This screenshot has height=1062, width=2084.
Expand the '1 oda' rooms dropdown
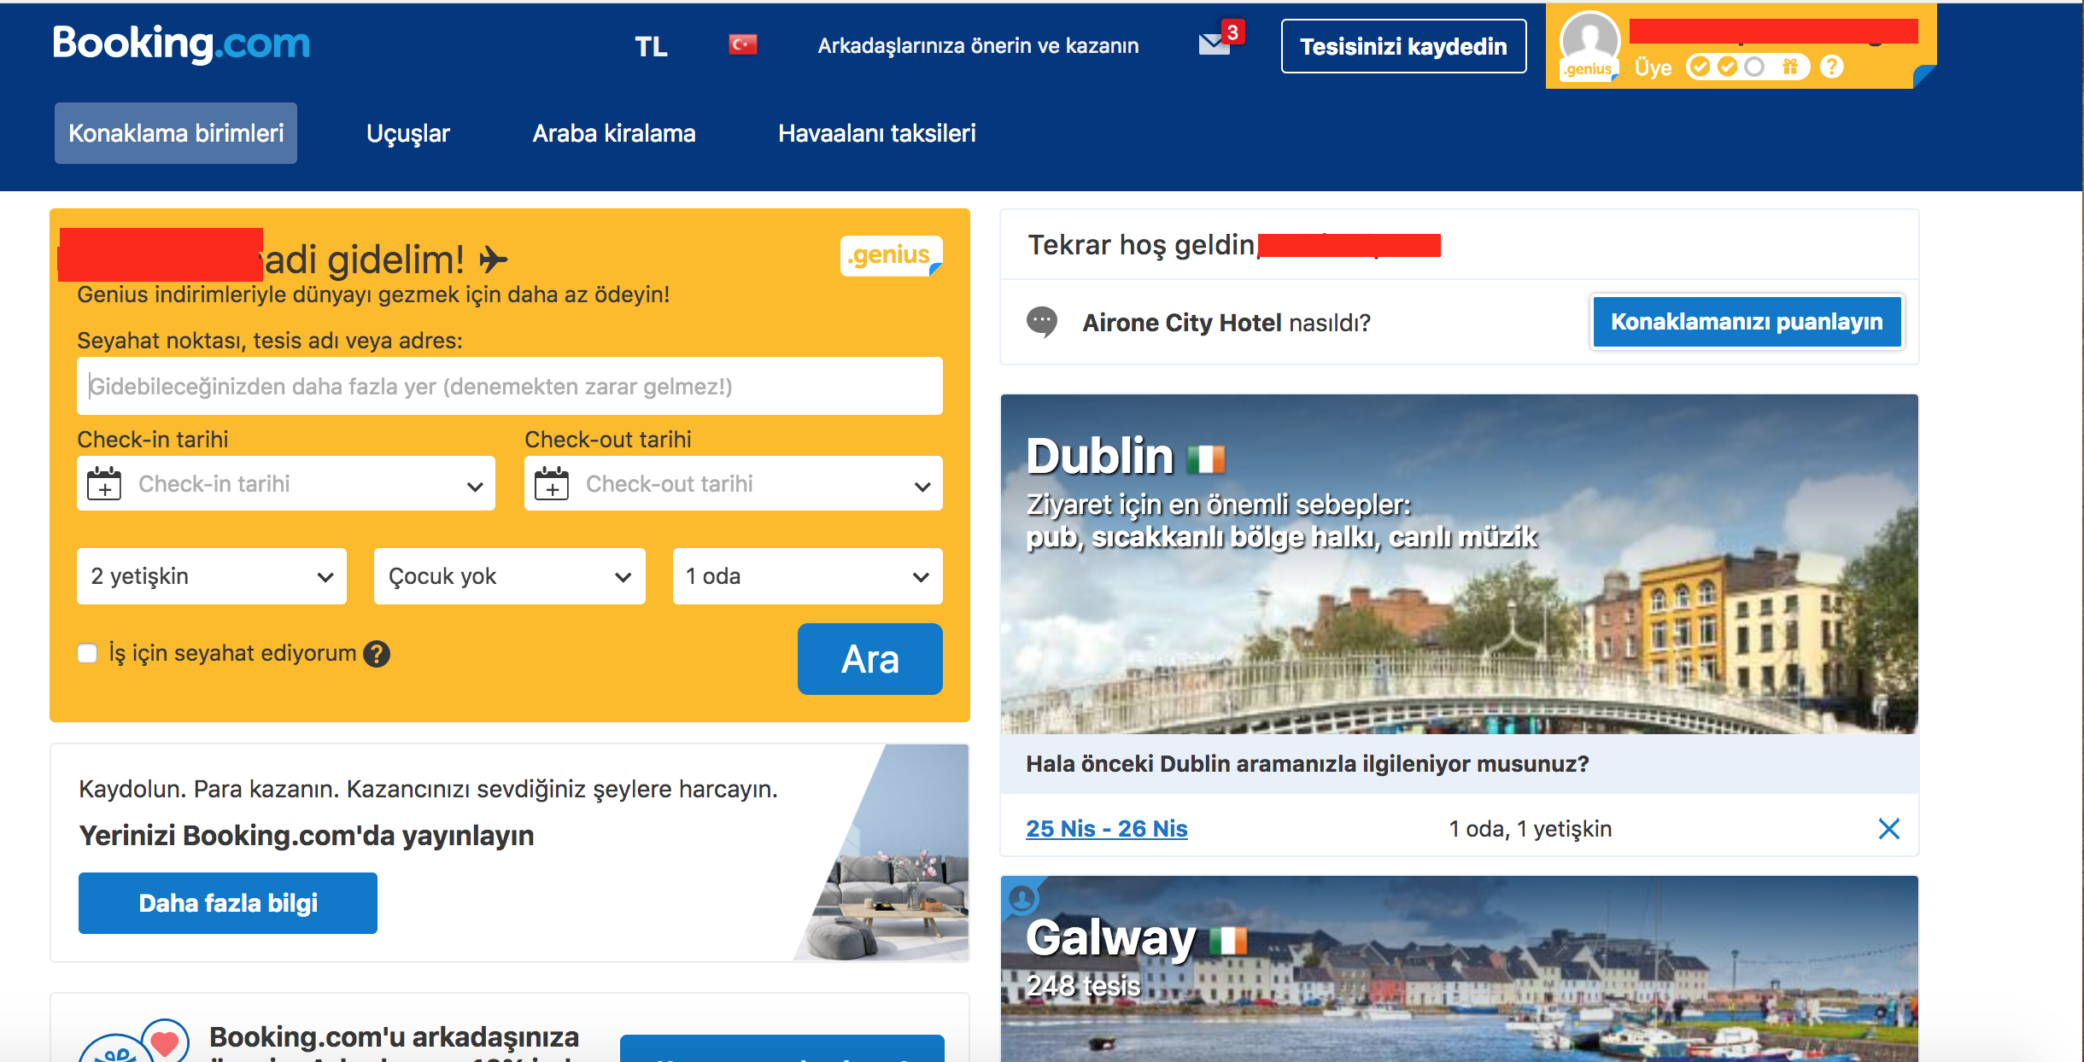[x=808, y=576]
